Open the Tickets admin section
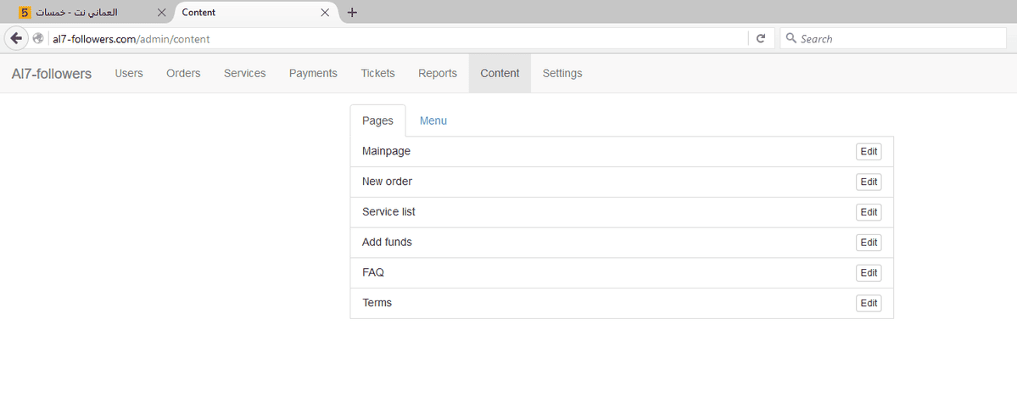Image resolution: width=1017 pixels, height=420 pixels. pyautogui.click(x=377, y=73)
